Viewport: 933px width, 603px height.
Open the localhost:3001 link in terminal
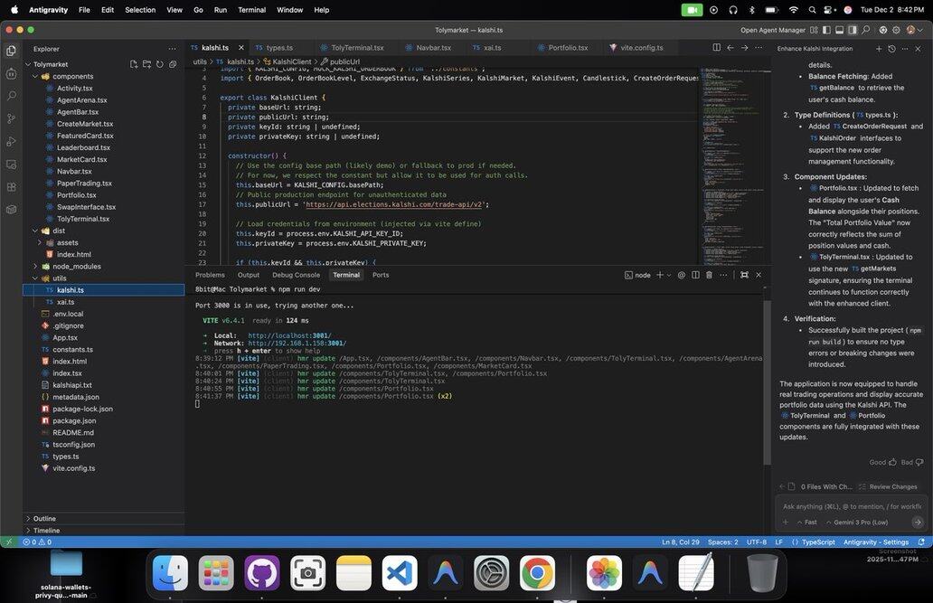pos(289,335)
